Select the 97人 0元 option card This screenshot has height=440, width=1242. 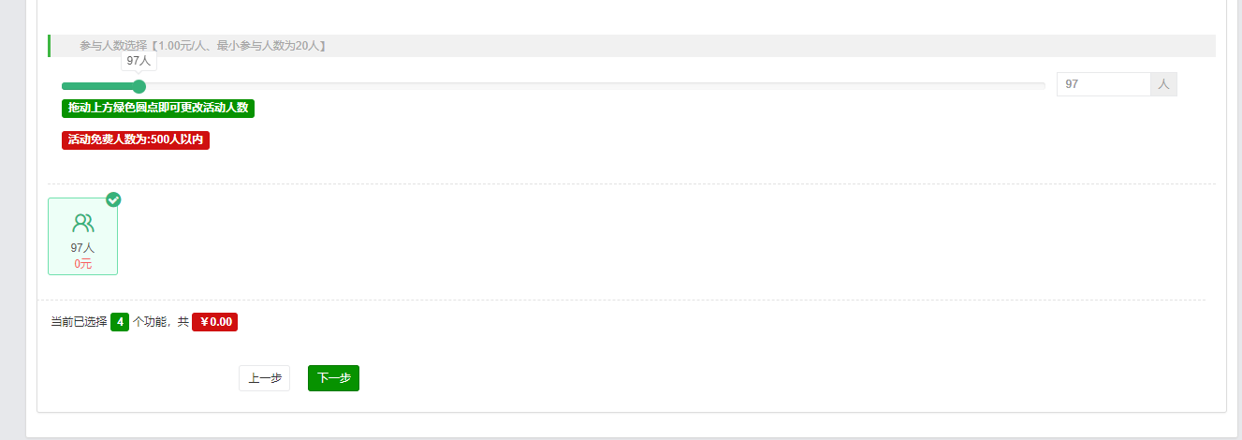(x=83, y=236)
